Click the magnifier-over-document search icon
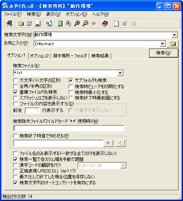Screen dimensions: 183x201 point(49,23)
